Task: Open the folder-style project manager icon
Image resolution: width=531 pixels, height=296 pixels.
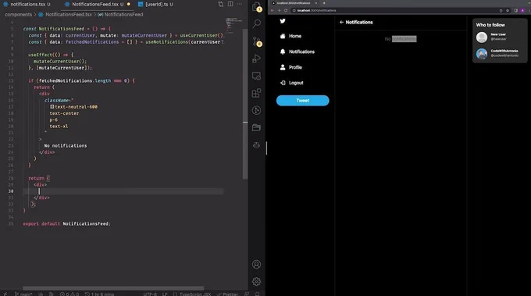Action: [x=257, y=127]
